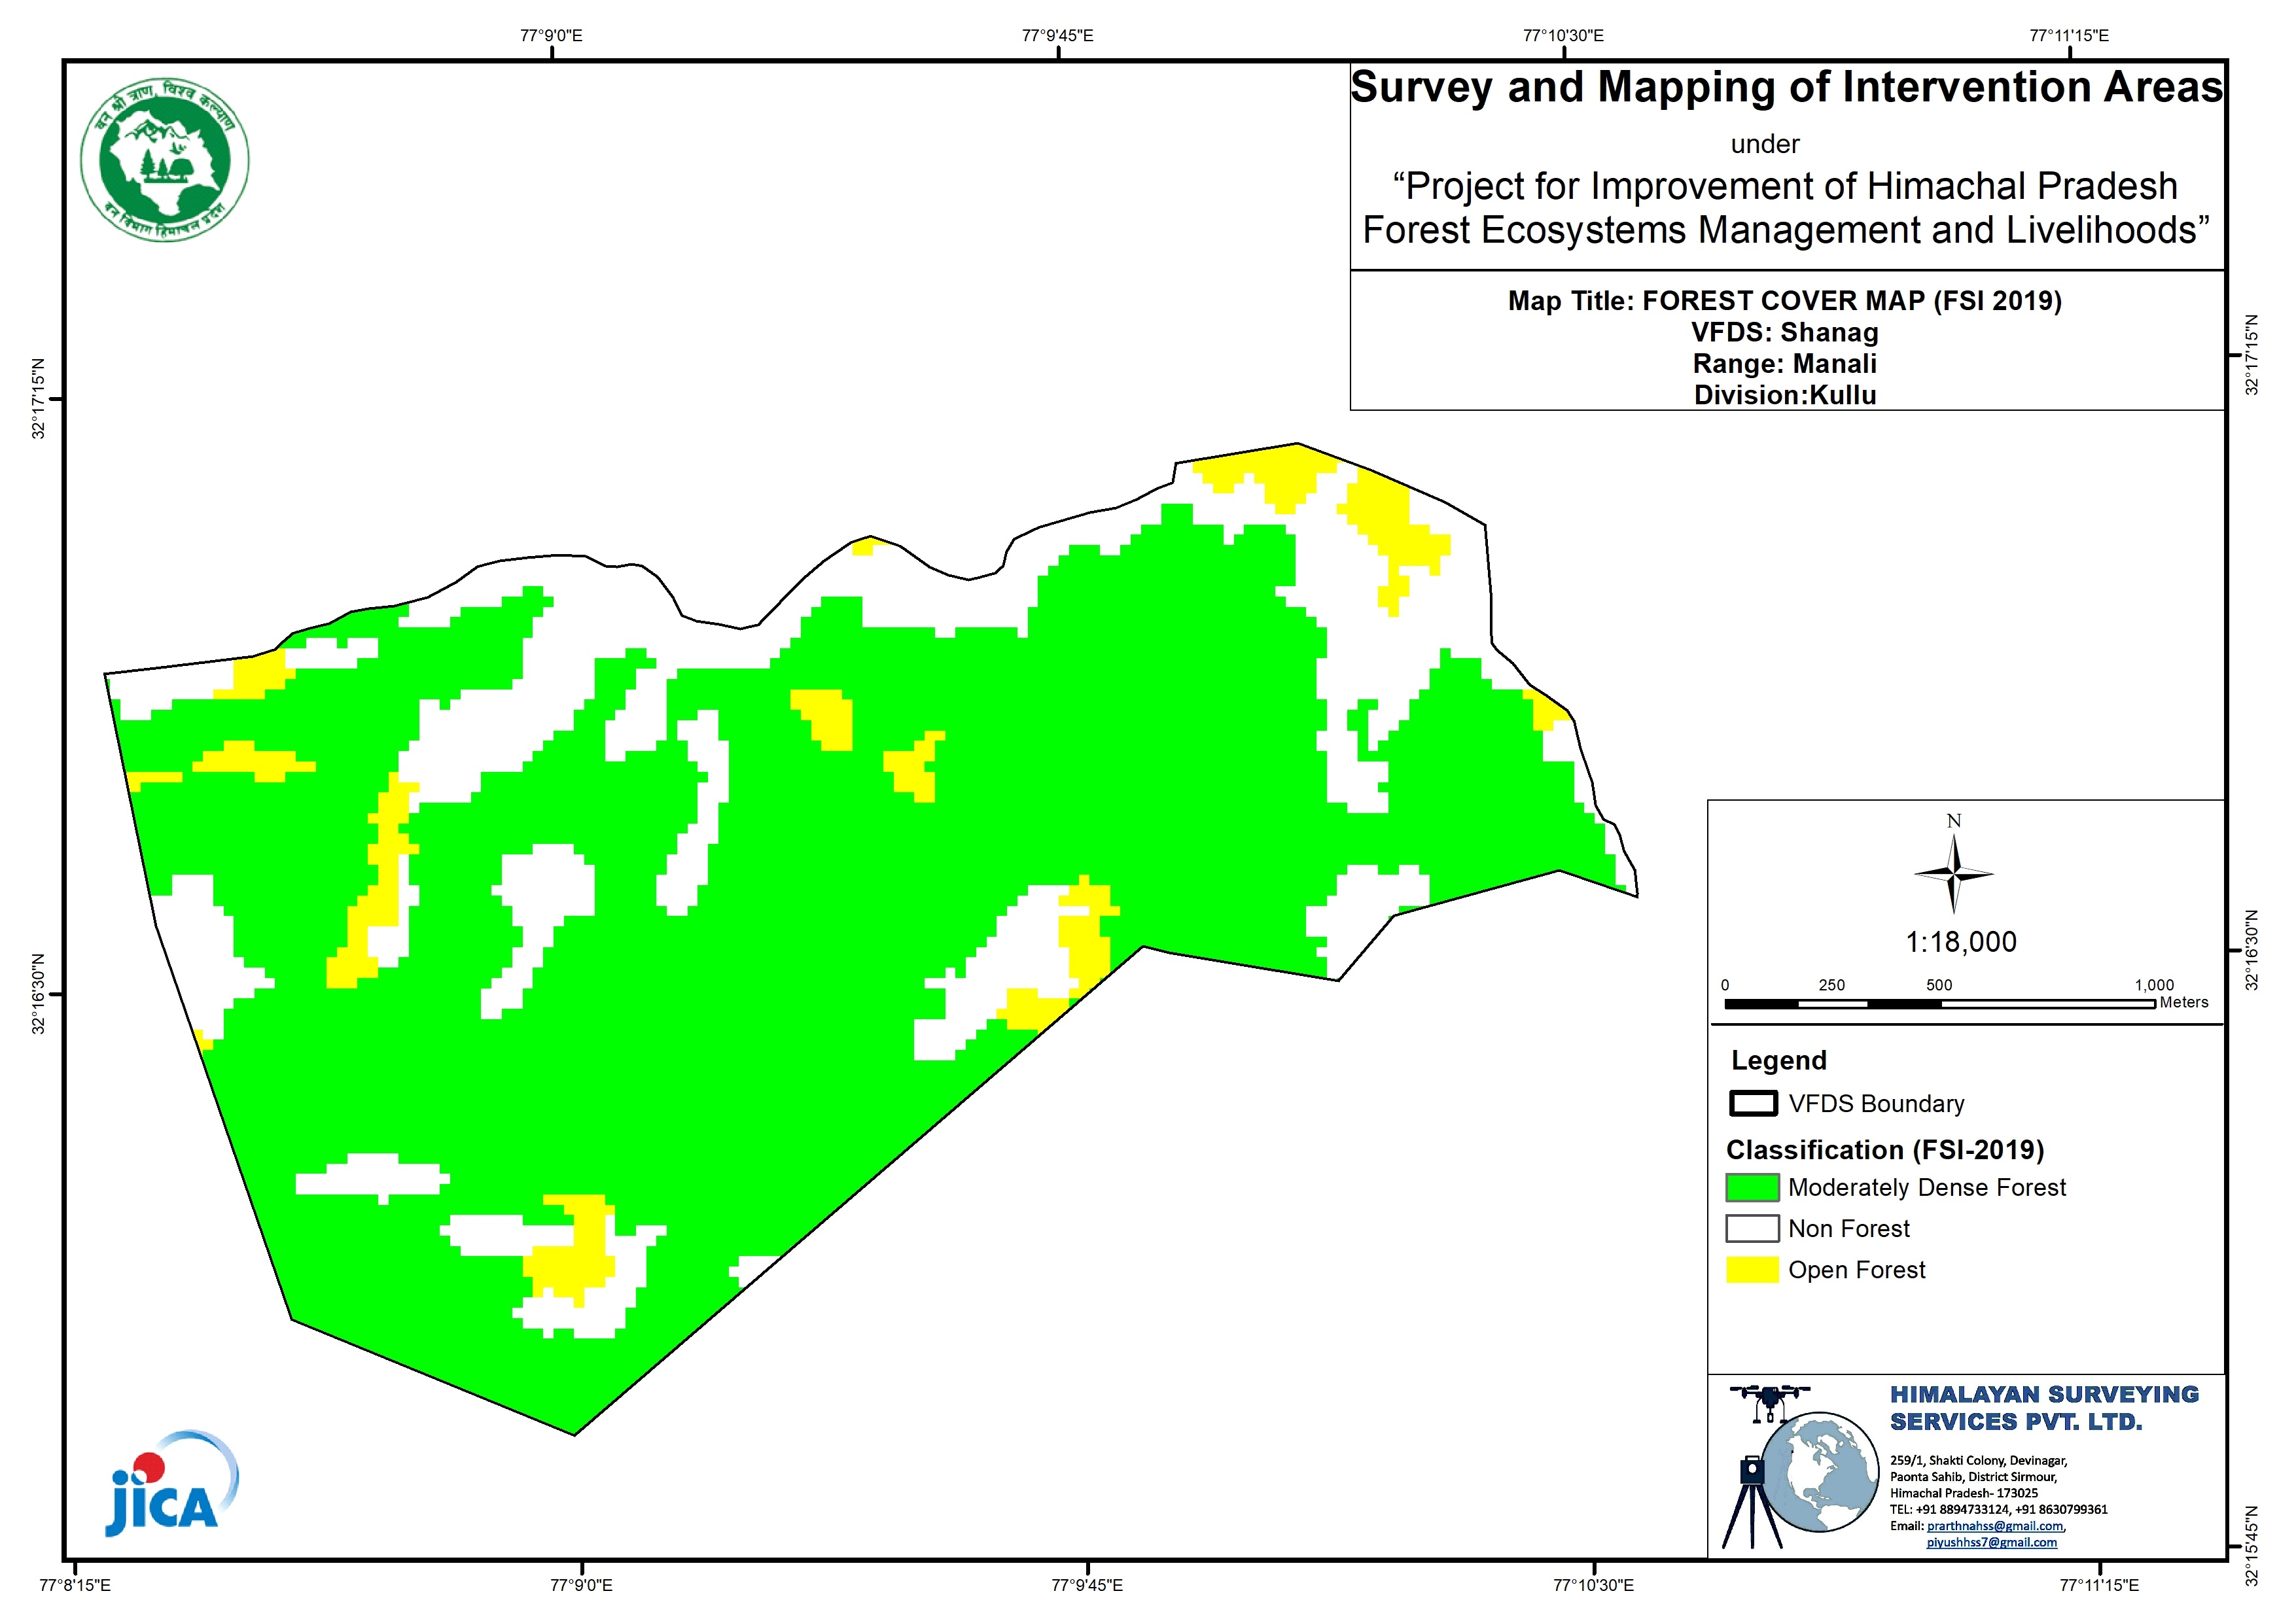Click the 'Non Forest' legend label
This screenshot has height=1623, width=2296.
pyautogui.click(x=1848, y=1228)
